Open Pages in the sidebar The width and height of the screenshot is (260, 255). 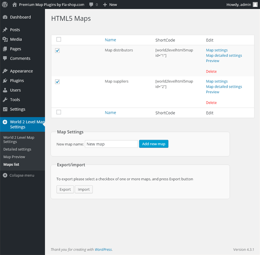pyautogui.click(x=15, y=49)
